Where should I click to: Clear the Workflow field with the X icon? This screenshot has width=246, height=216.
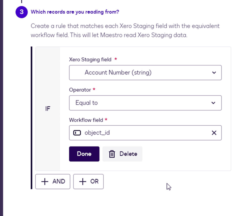tap(214, 133)
